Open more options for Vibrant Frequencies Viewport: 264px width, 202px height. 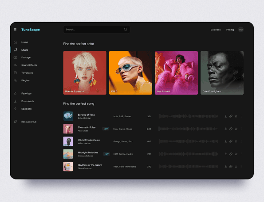[241, 141]
